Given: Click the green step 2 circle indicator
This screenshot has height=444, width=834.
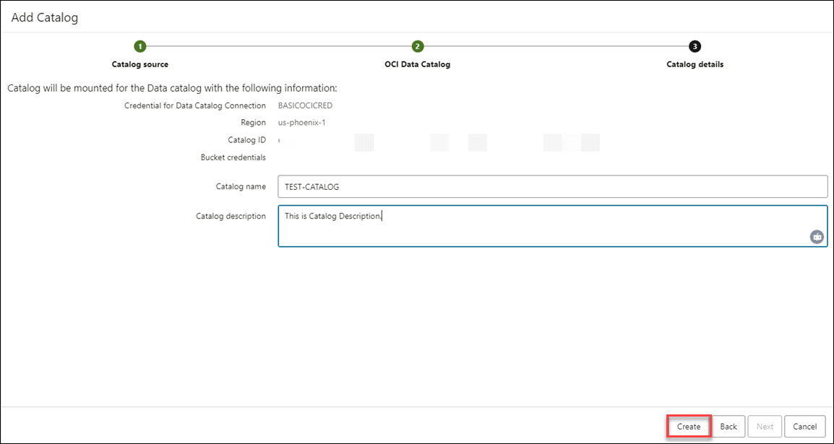Looking at the screenshot, I should [x=417, y=45].
